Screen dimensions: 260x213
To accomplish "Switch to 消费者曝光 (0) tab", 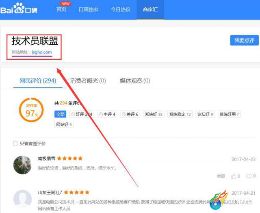I will (x=88, y=81).
